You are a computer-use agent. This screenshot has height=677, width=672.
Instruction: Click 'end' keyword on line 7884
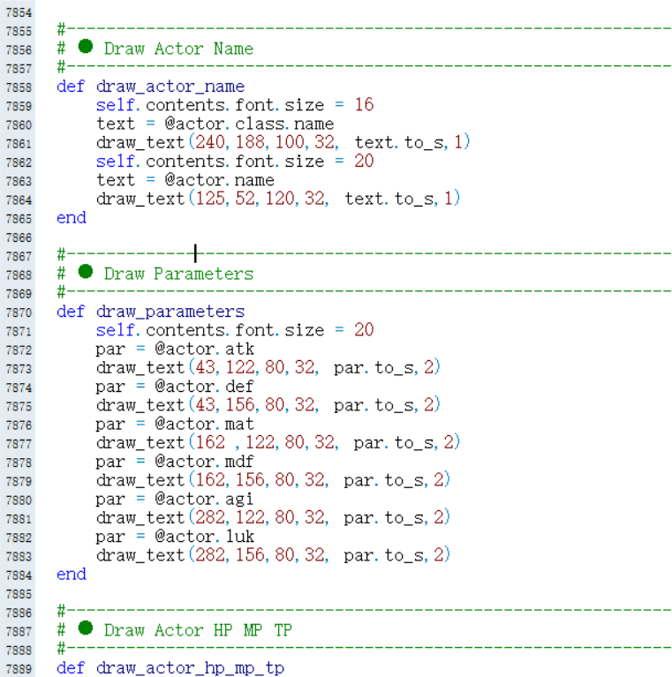coord(72,575)
